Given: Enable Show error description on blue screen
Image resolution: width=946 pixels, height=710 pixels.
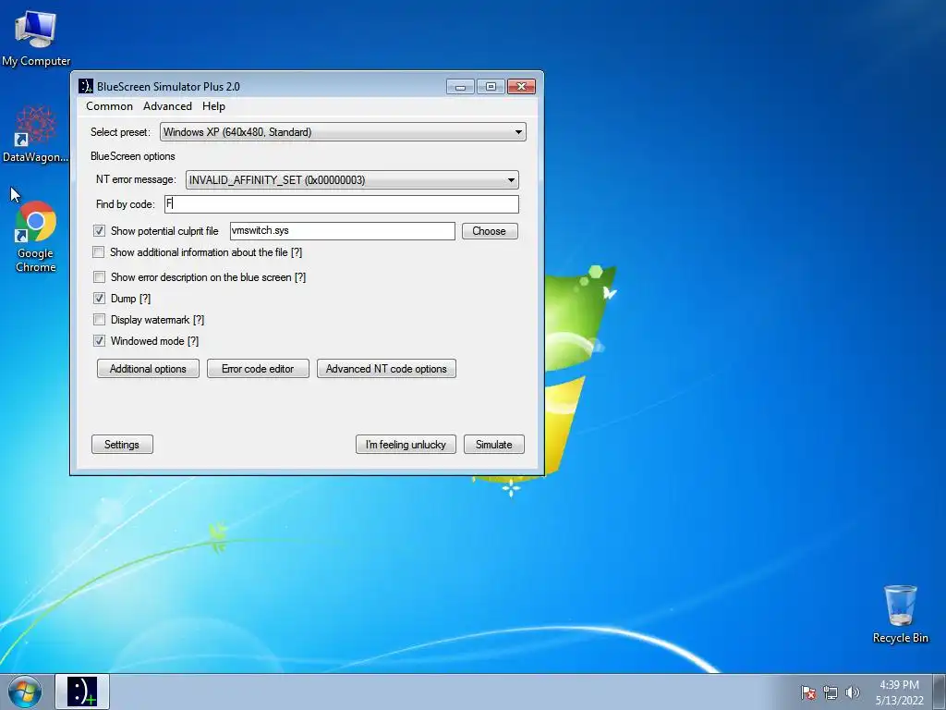Looking at the screenshot, I should 99,277.
